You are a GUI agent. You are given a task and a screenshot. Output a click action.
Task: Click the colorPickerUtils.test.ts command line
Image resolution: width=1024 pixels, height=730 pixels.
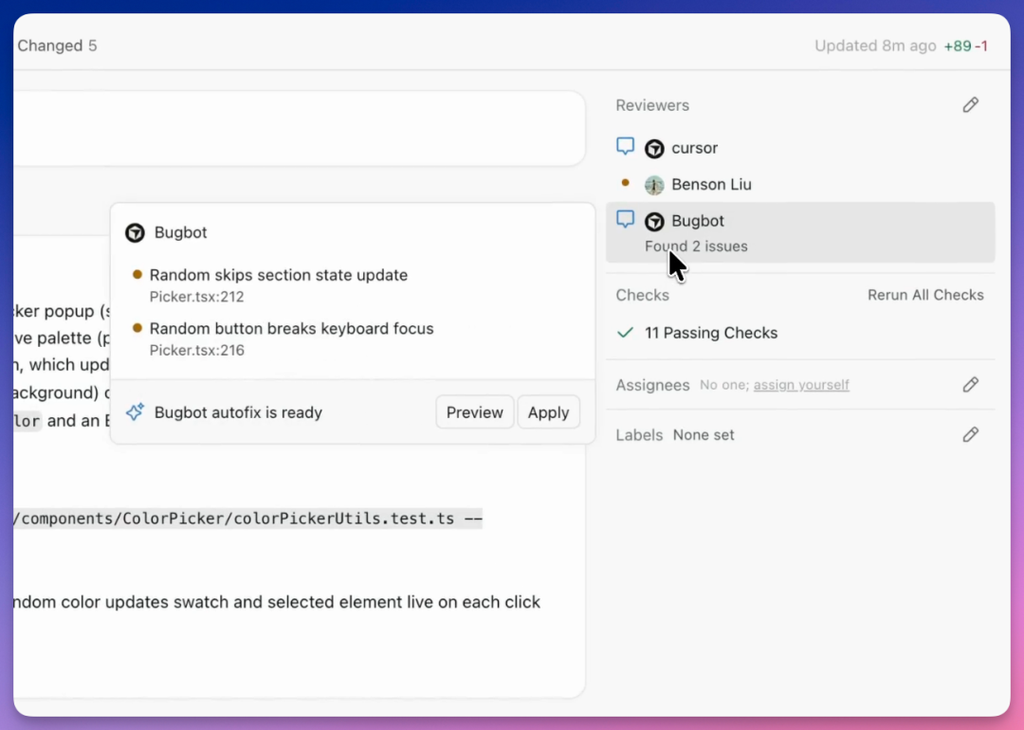pyautogui.click(x=248, y=519)
